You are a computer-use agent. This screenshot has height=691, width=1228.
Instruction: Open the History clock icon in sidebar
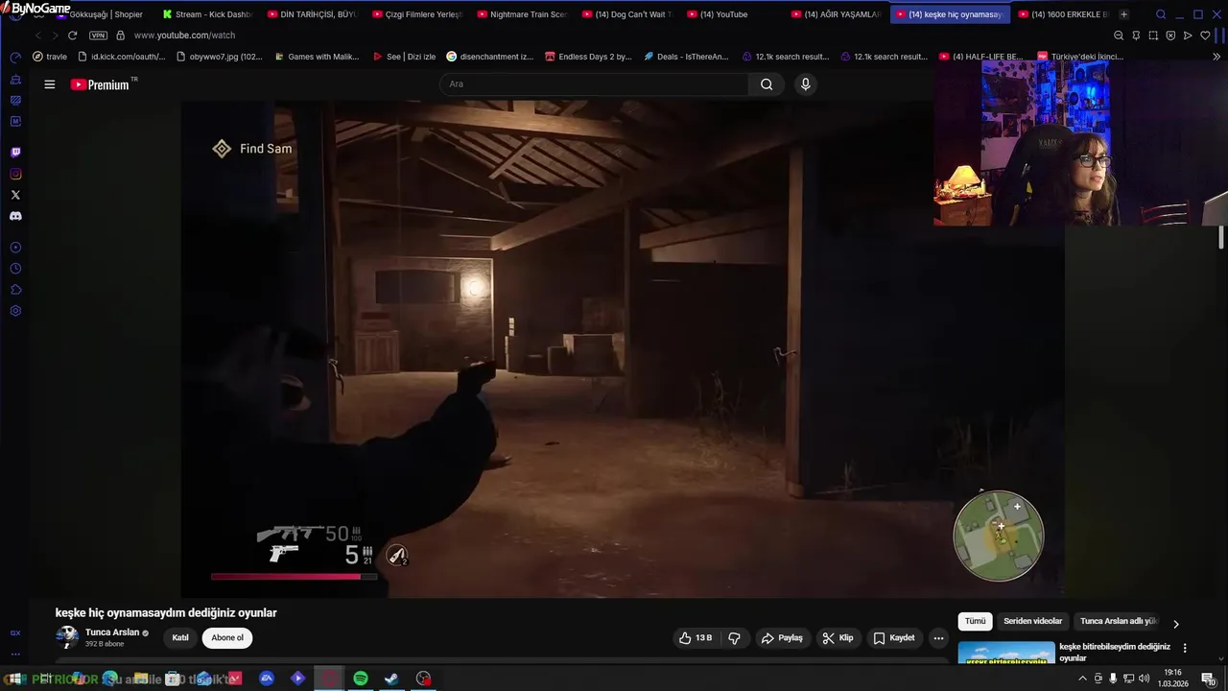[x=15, y=269]
